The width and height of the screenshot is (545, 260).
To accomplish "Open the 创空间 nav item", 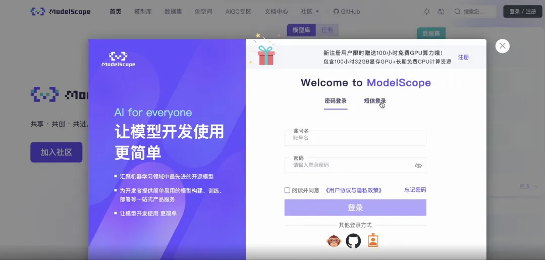I will (204, 12).
